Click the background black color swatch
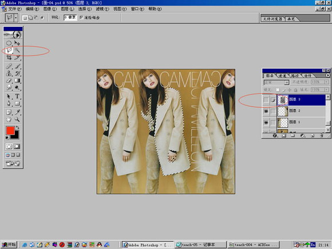 [15, 136]
